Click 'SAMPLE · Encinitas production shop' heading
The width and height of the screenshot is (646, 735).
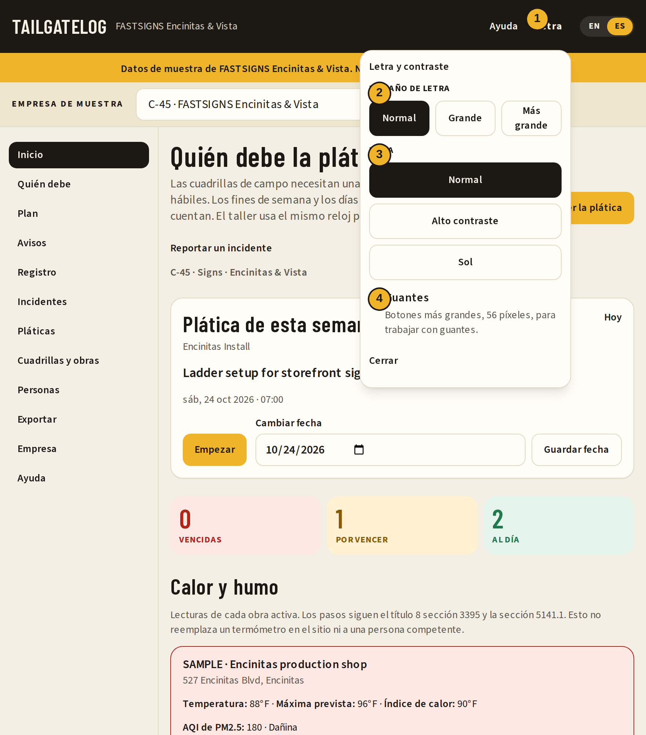(x=275, y=664)
